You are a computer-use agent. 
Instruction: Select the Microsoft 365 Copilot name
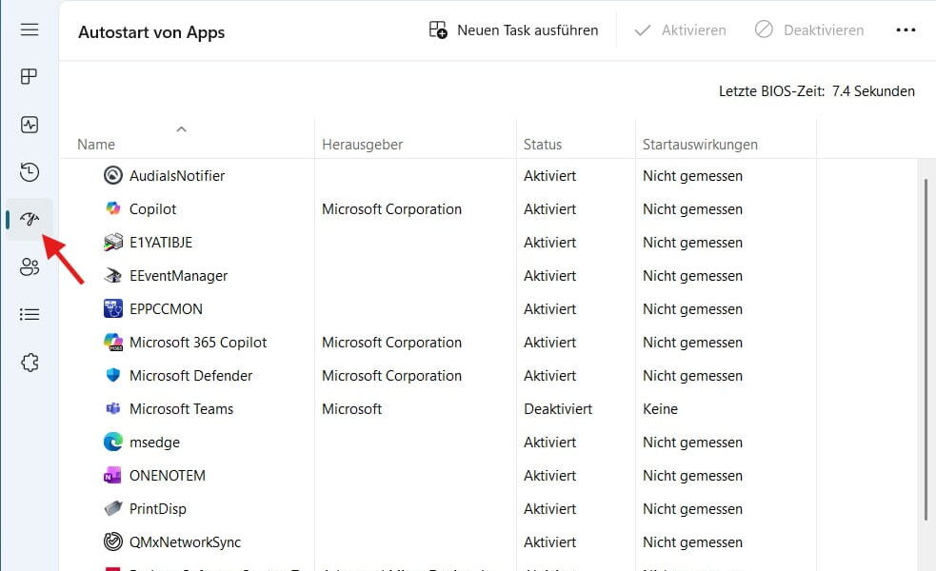coord(198,343)
